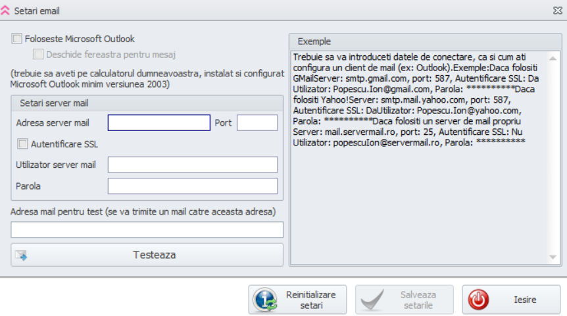The image size is (567, 316).
Task: Click the checkmark icon on Salveaza setarile
Action: tap(372, 300)
